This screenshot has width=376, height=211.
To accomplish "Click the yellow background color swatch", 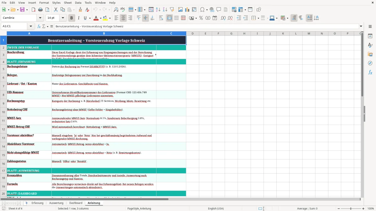I will point(106,18).
